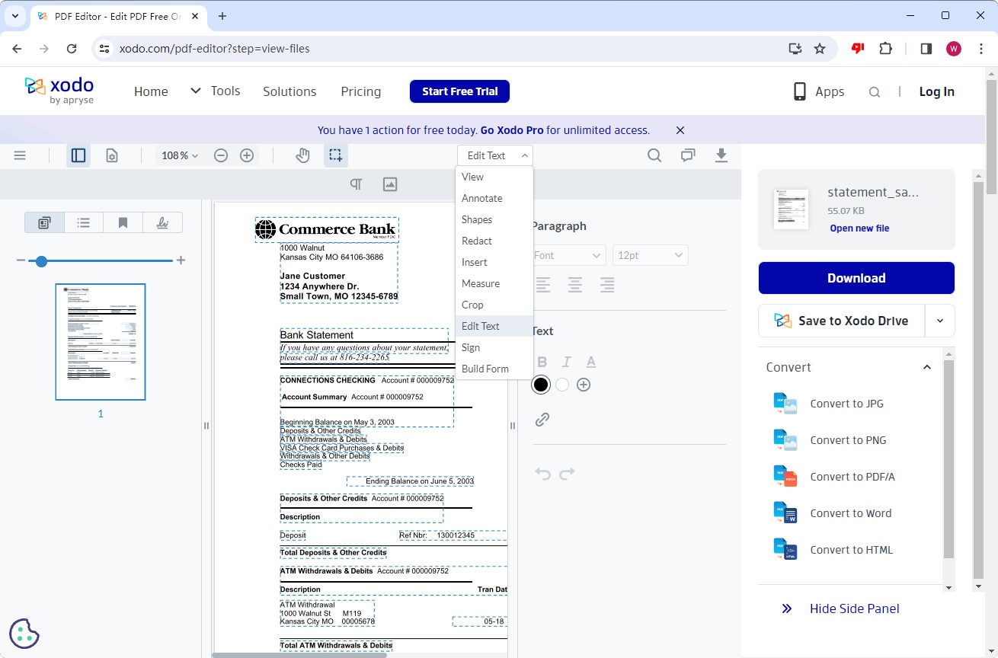Collapse the Edit Text mode dropdown
The image size is (998, 658).
pyautogui.click(x=495, y=155)
